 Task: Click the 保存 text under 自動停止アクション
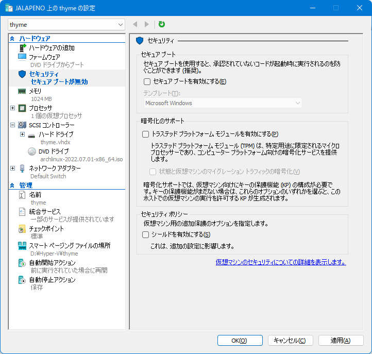coord(37,288)
